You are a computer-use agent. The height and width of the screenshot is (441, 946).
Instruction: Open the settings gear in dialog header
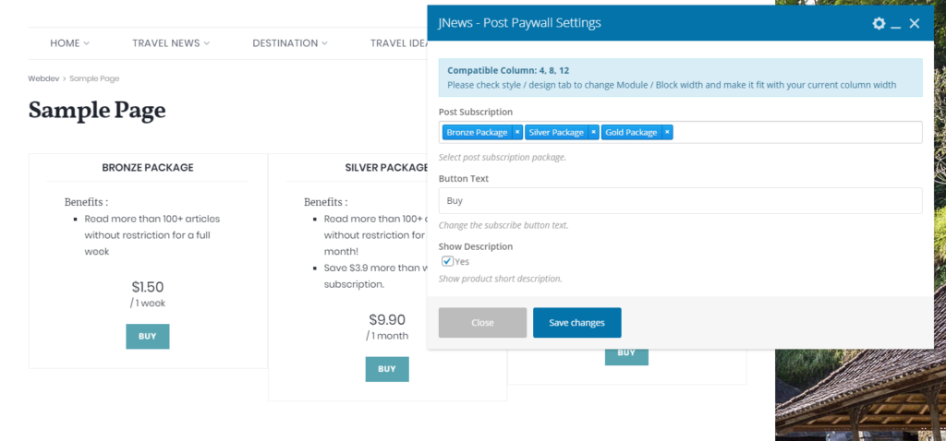[x=879, y=23]
